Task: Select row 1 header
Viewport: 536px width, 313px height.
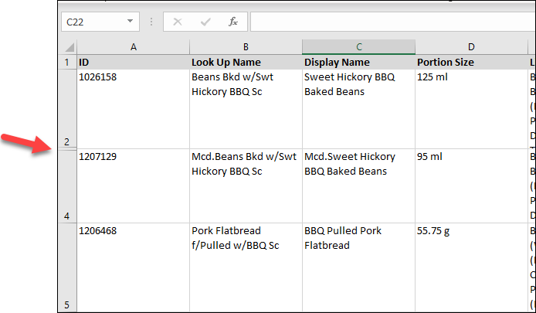Action: [x=67, y=63]
